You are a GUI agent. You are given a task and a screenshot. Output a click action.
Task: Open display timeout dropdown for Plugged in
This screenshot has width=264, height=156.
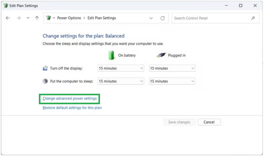click(172, 68)
